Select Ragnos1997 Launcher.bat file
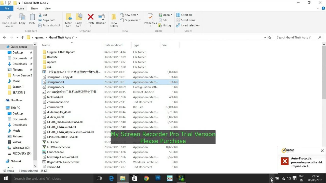 click(63, 162)
